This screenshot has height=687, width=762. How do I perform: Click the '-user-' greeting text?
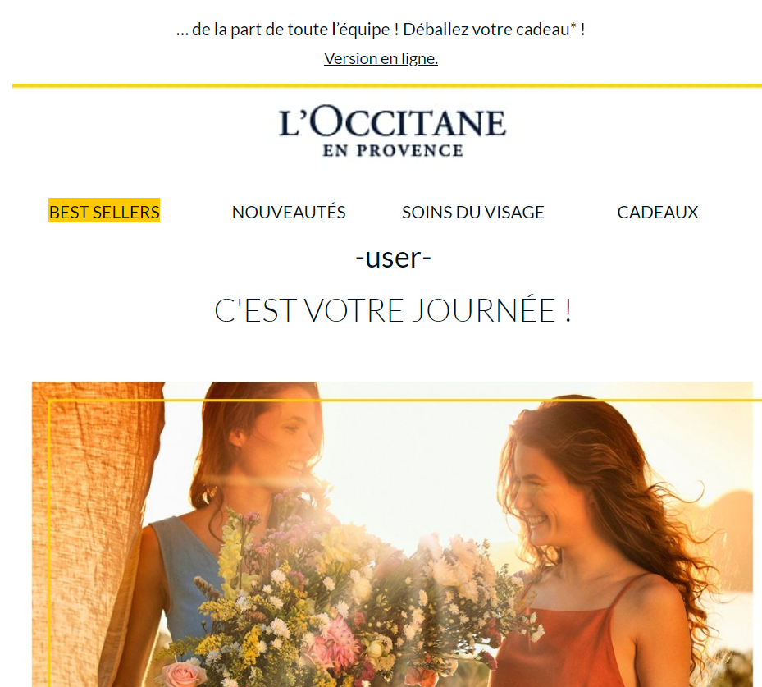[393, 258]
